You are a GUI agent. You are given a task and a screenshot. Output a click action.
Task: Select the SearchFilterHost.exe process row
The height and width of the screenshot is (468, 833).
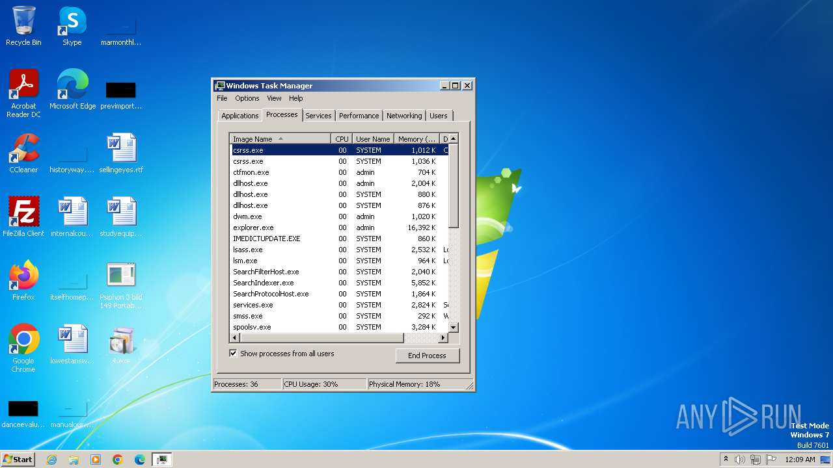click(x=339, y=272)
